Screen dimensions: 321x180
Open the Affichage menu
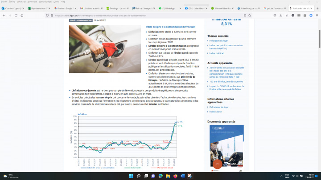(x=21, y=2)
